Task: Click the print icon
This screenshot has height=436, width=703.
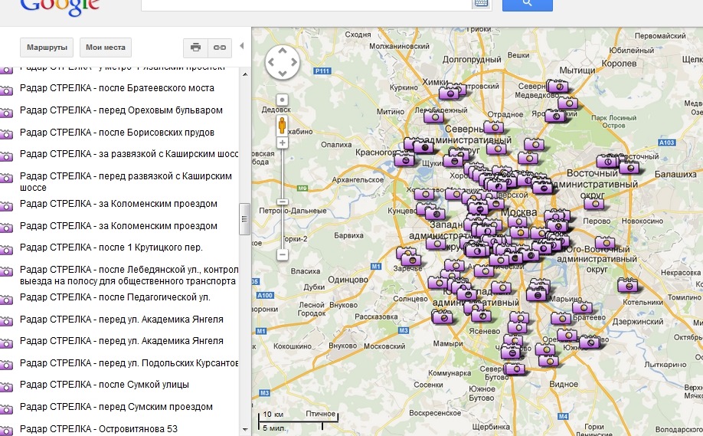Action: click(x=195, y=48)
